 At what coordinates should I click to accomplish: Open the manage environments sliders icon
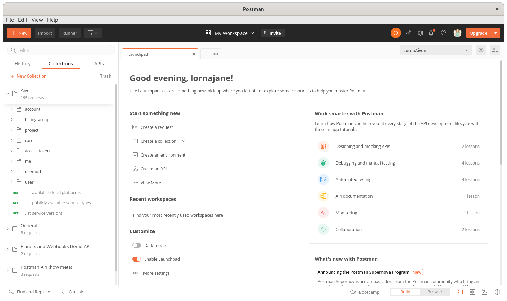(495, 50)
